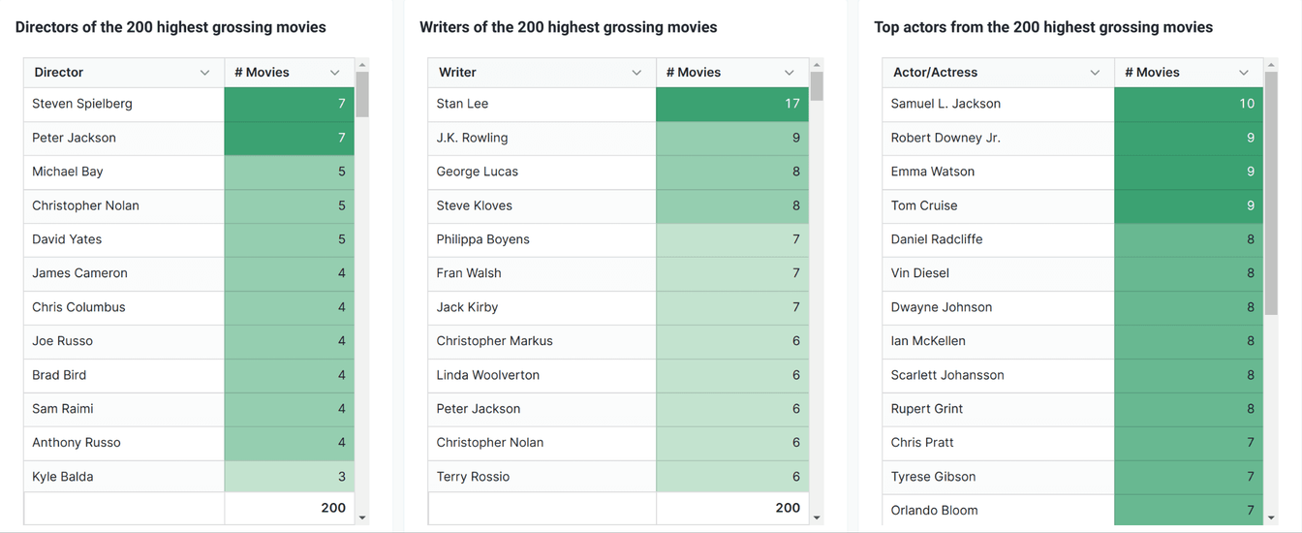The height and width of the screenshot is (533, 1302).
Task: Click Kyle Balda's movie count 3
Action: point(290,477)
